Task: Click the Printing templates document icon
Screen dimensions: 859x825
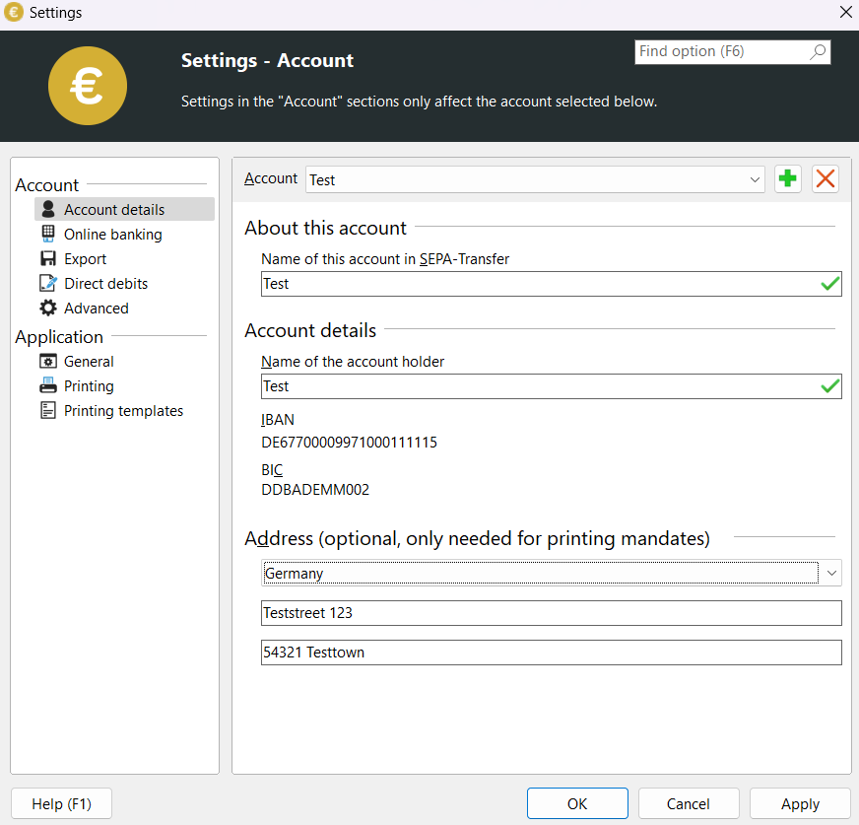Action: [48, 410]
